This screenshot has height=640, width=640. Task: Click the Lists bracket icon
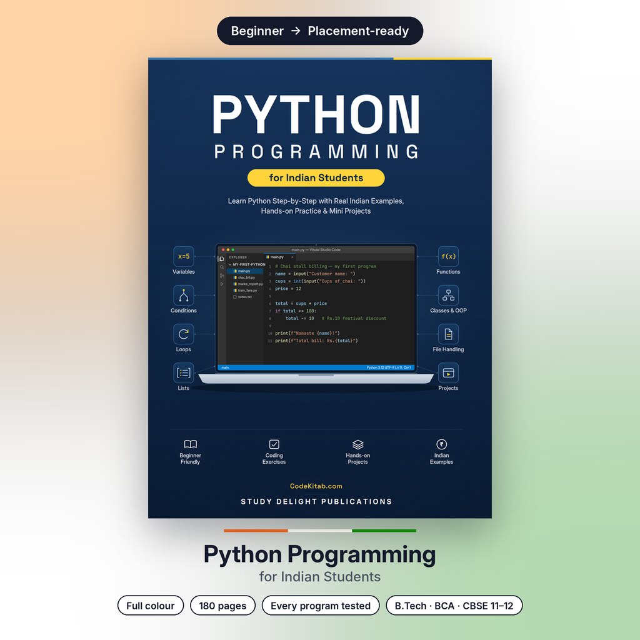point(184,372)
